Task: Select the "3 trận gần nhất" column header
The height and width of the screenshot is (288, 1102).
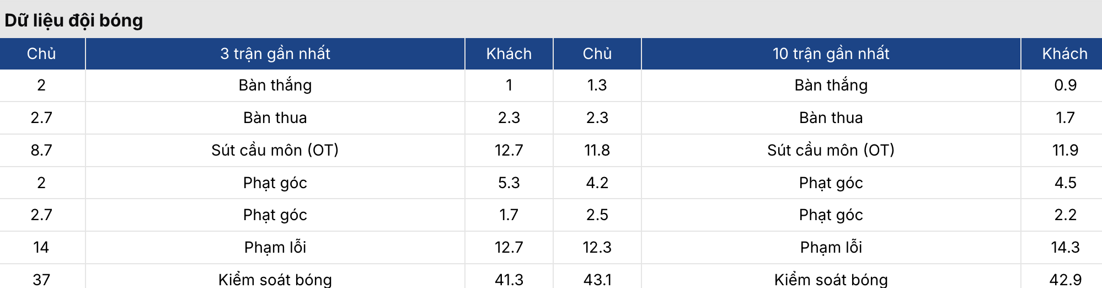Action: click(x=275, y=54)
